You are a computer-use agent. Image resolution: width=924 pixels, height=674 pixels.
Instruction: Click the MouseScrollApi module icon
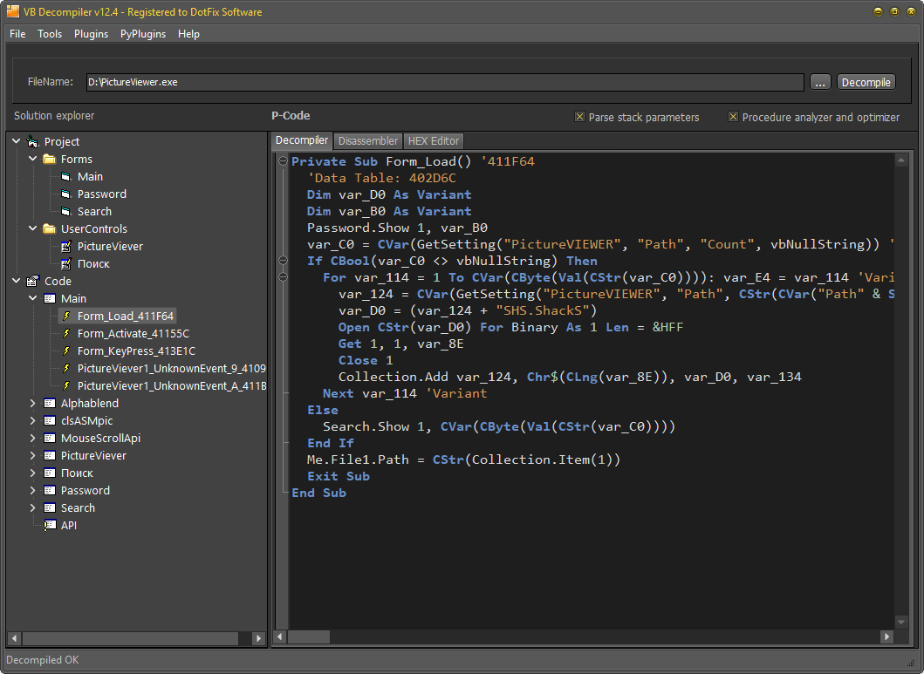tap(50, 438)
